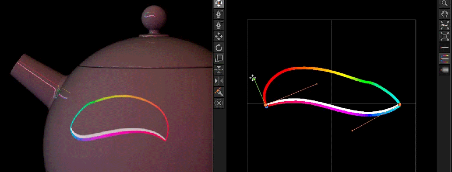Switch to plain line display mode
Viewport: 452px width, 172px height.
click(445, 48)
